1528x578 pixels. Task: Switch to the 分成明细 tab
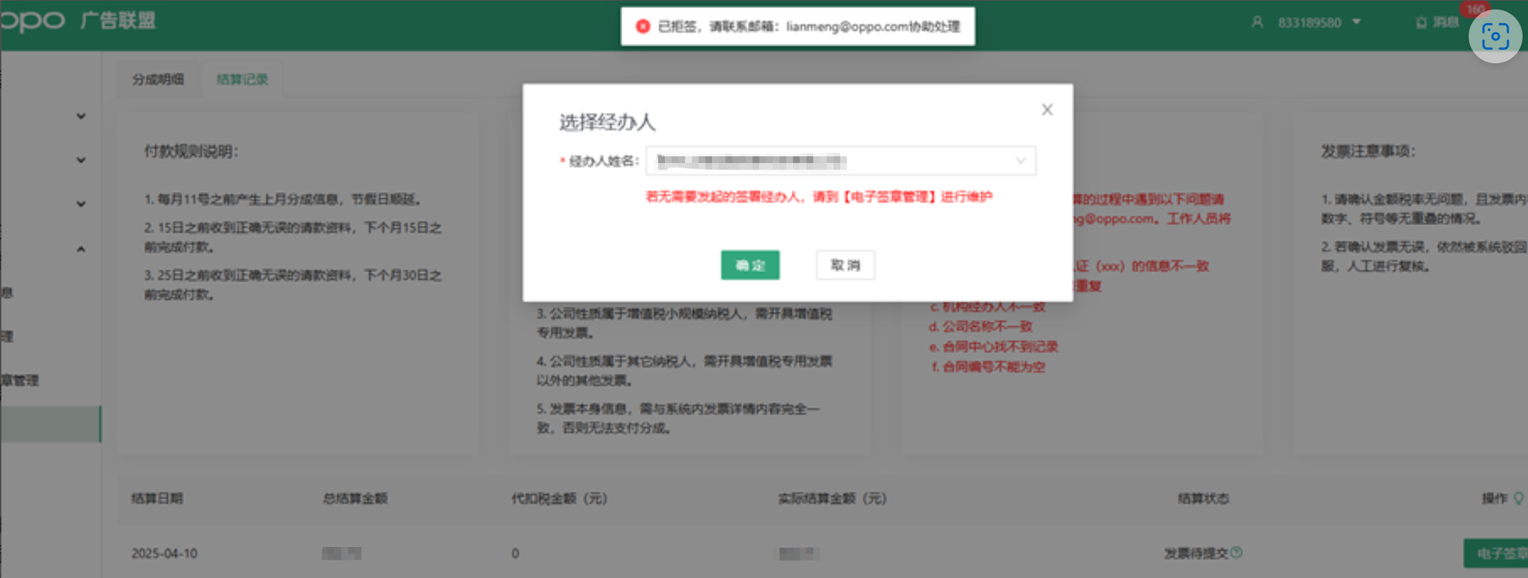coord(158,79)
